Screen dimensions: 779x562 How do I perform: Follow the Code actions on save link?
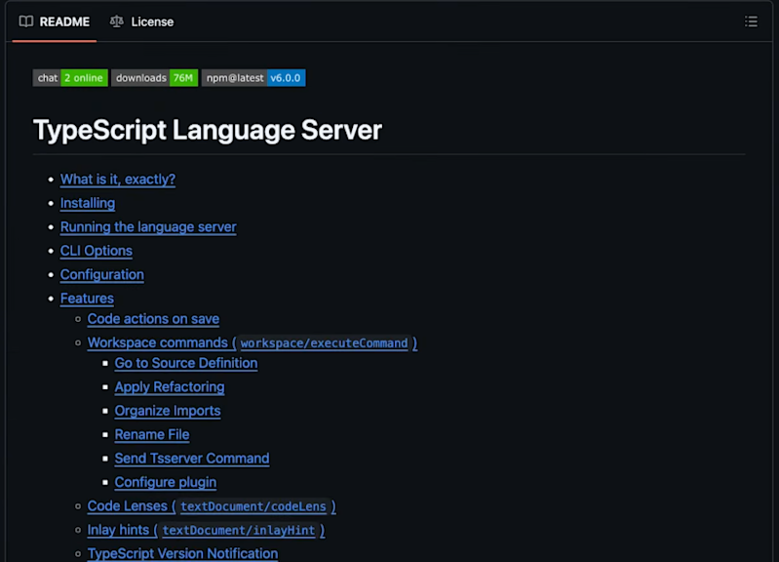click(153, 319)
